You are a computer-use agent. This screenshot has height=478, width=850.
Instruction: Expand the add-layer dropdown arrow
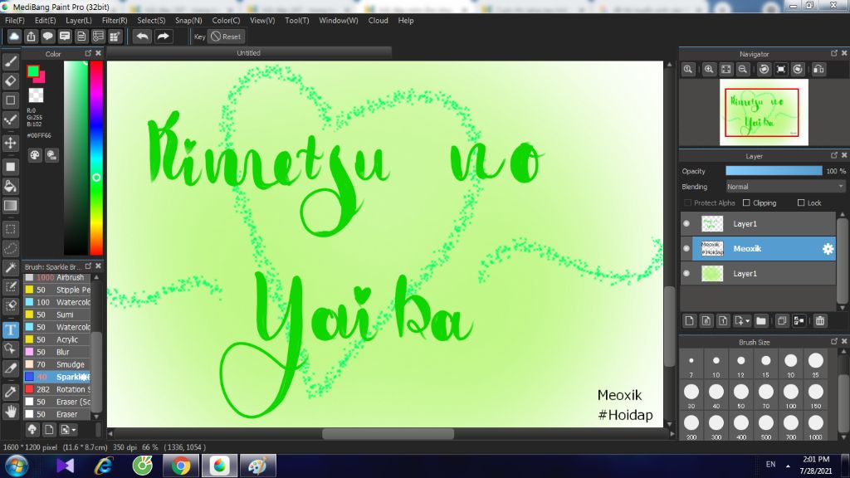[748, 321]
